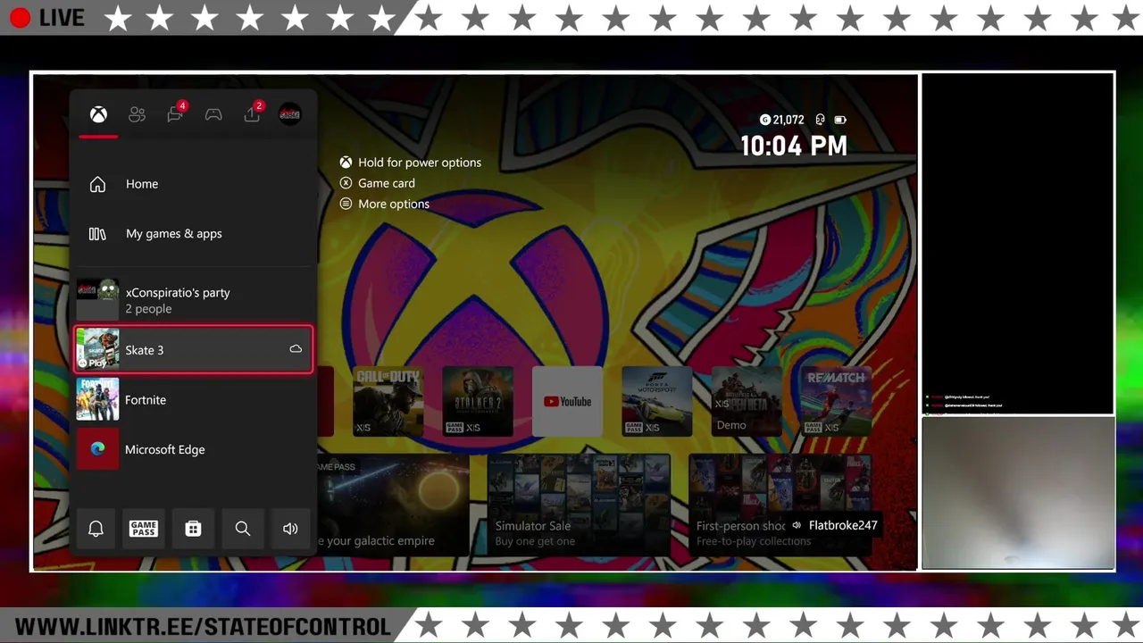Open the Microsoft Store icon
This screenshot has height=643, width=1143.
[x=193, y=529]
